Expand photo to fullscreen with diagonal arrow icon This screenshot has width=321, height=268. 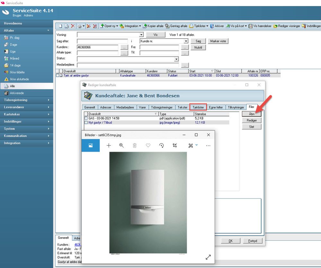tap(208, 257)
